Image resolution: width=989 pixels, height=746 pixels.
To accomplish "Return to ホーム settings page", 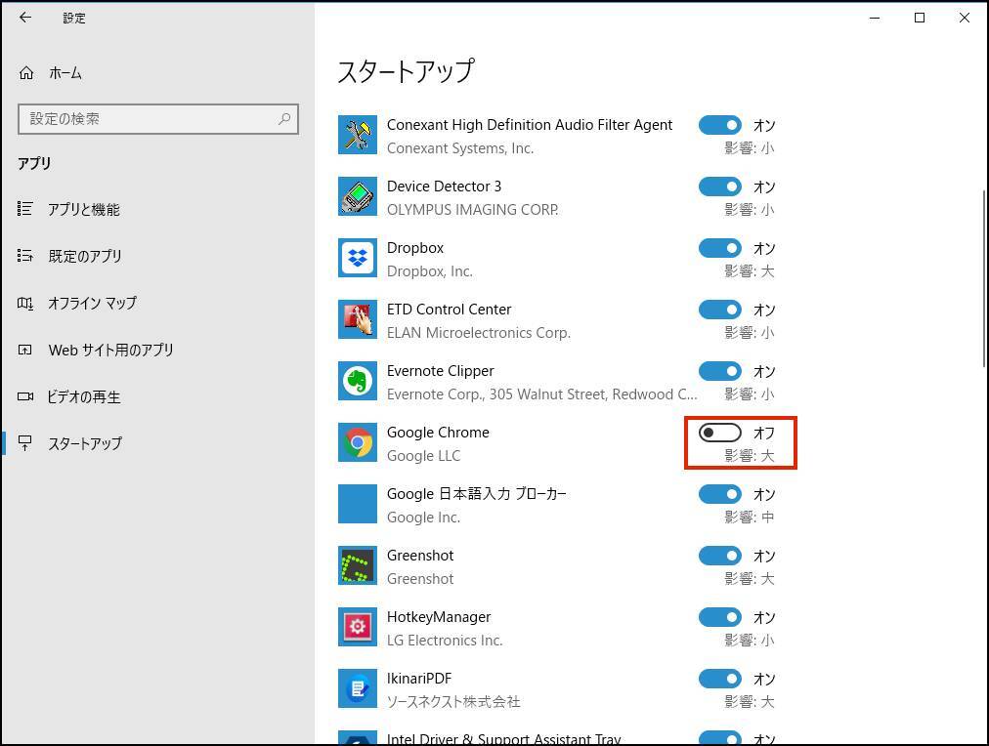I will coord(64,73).
